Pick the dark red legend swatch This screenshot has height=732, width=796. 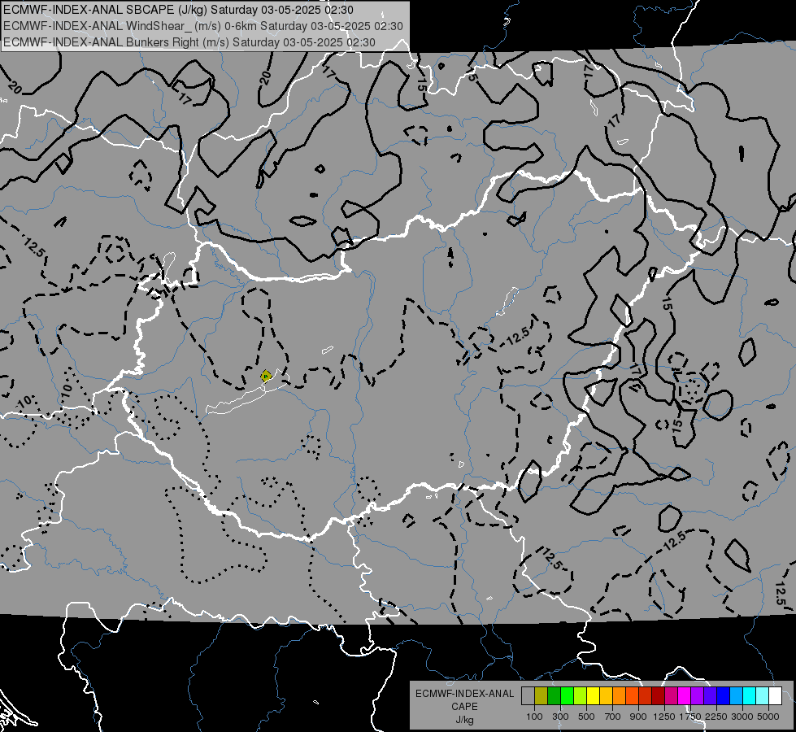pyautogui.click(x=659, y=696)
